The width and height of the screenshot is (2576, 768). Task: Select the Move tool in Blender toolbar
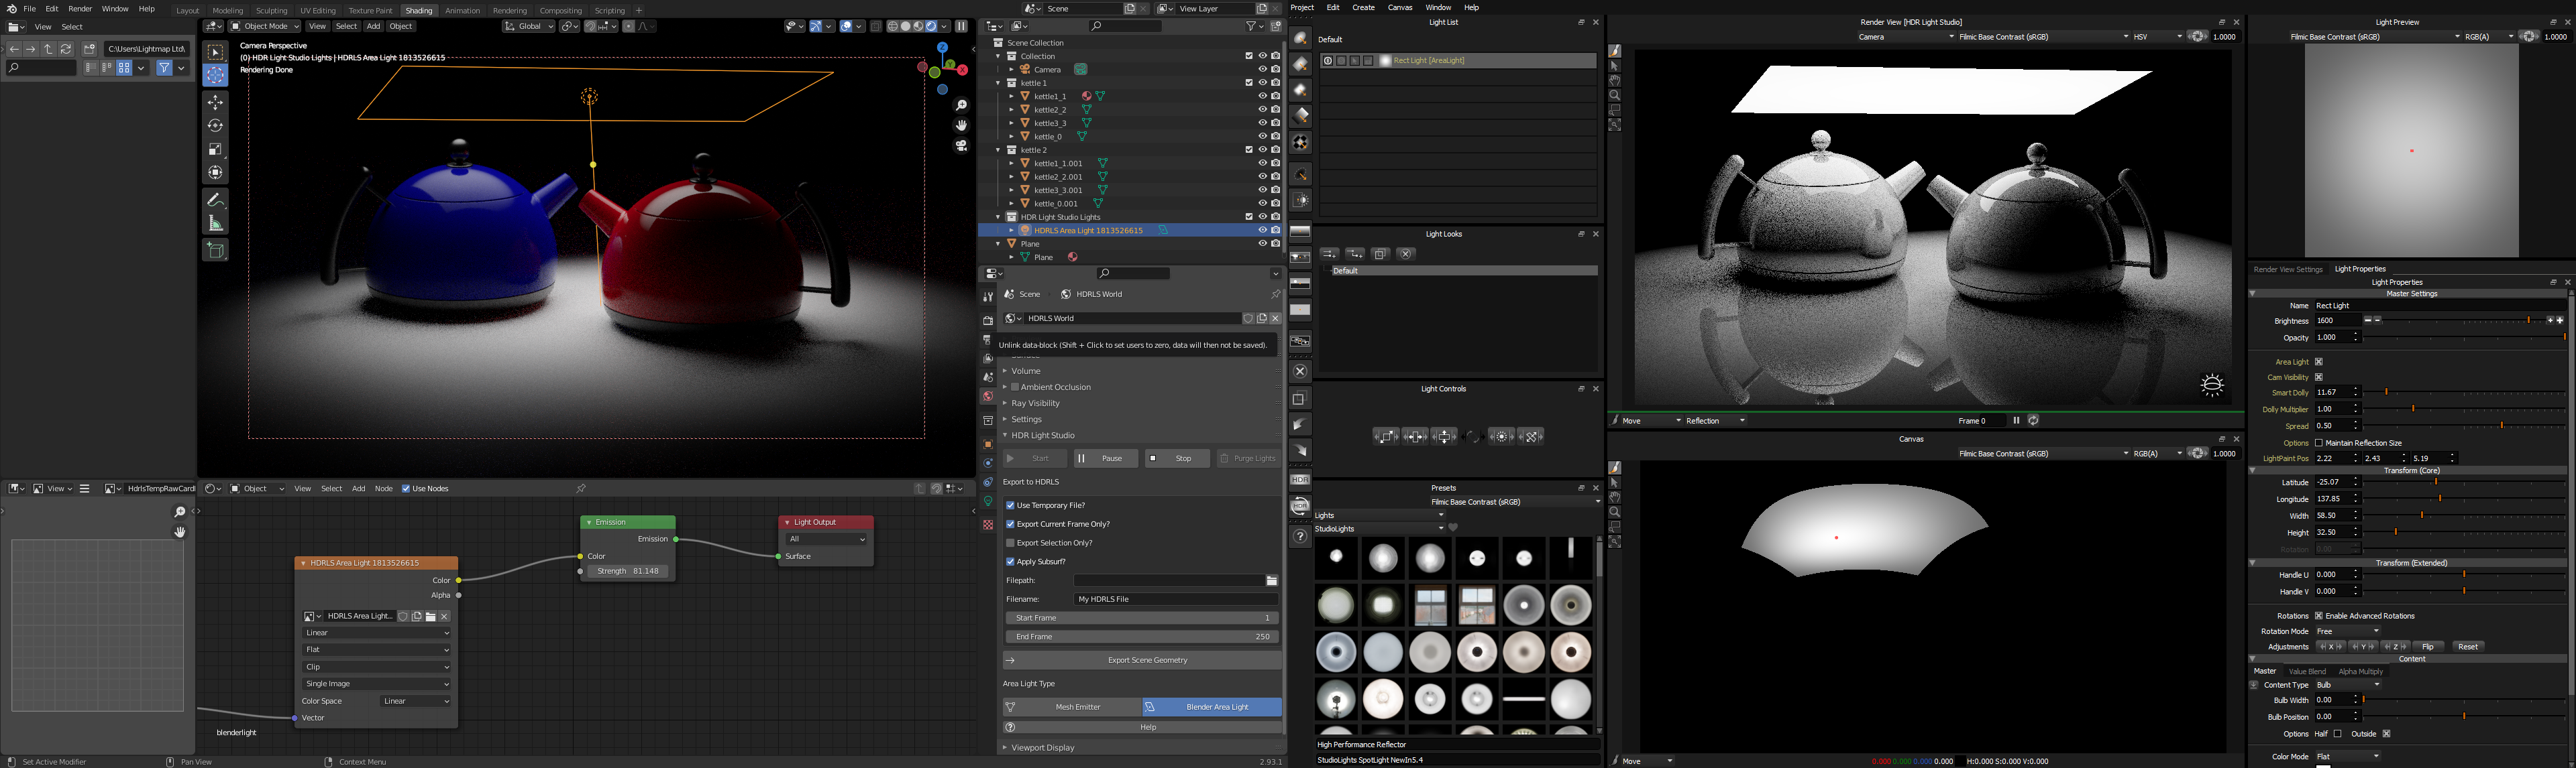tap(216, 102)
